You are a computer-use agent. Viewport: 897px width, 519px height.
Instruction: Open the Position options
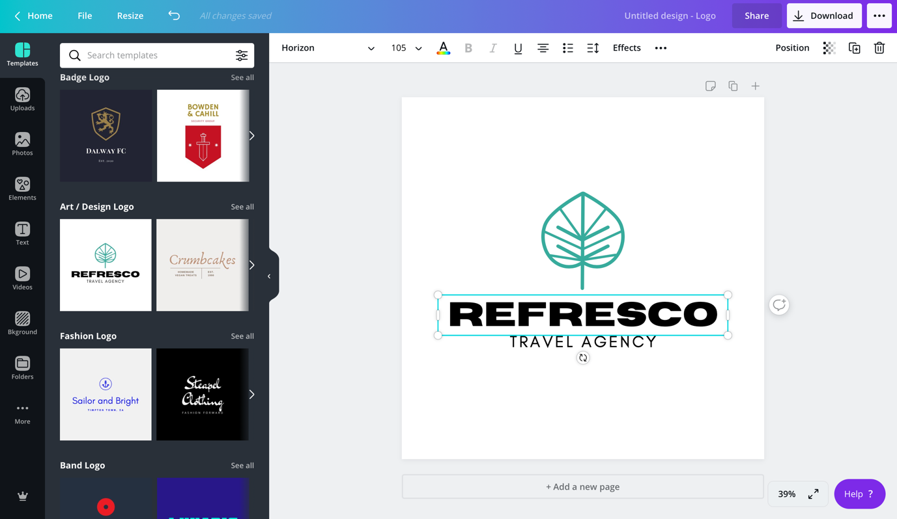[792, 48]
